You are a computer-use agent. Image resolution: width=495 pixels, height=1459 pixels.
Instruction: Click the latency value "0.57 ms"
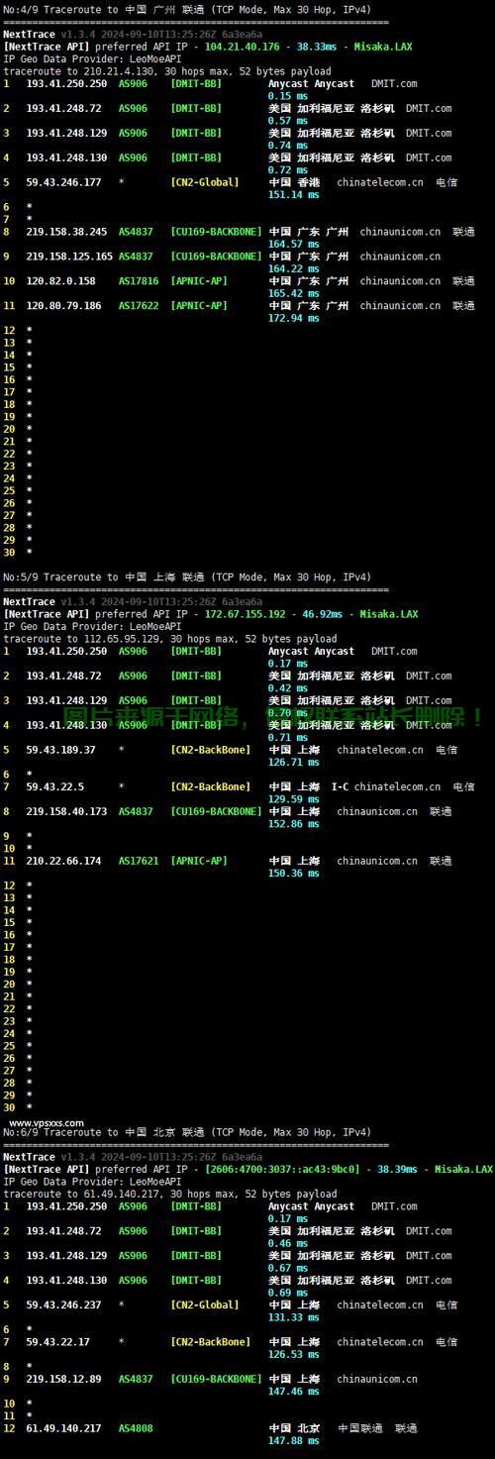pyautogui.click(x=288, y=121)
